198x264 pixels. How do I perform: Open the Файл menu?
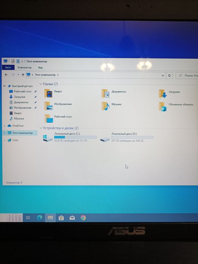tap(8, 67)
